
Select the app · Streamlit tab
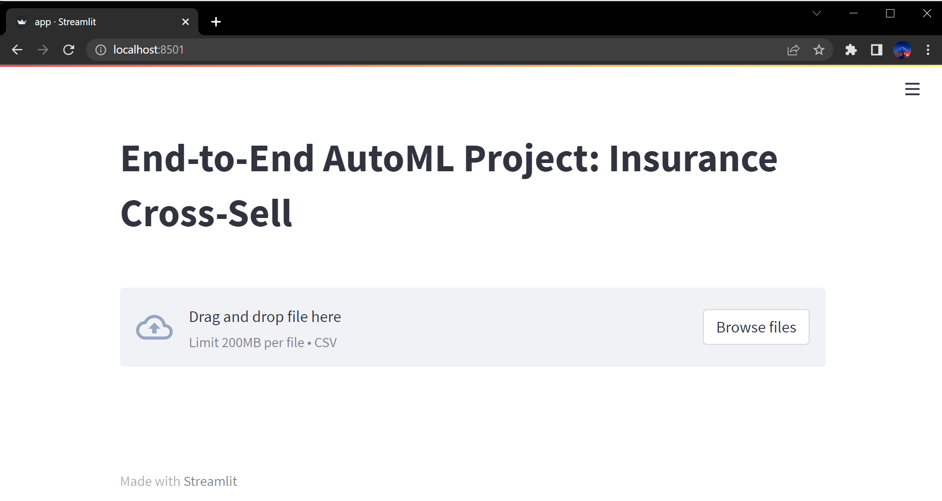pos(92,22)
